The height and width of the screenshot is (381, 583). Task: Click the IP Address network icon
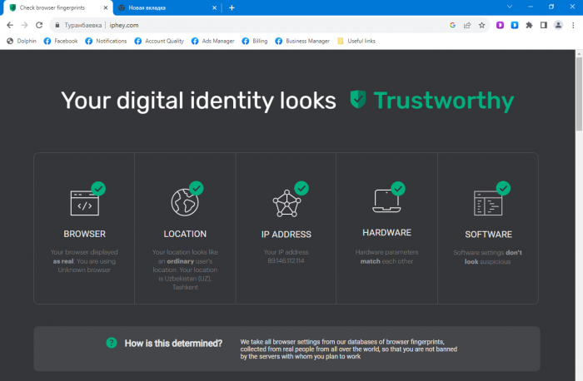click(x=287, y=202)
